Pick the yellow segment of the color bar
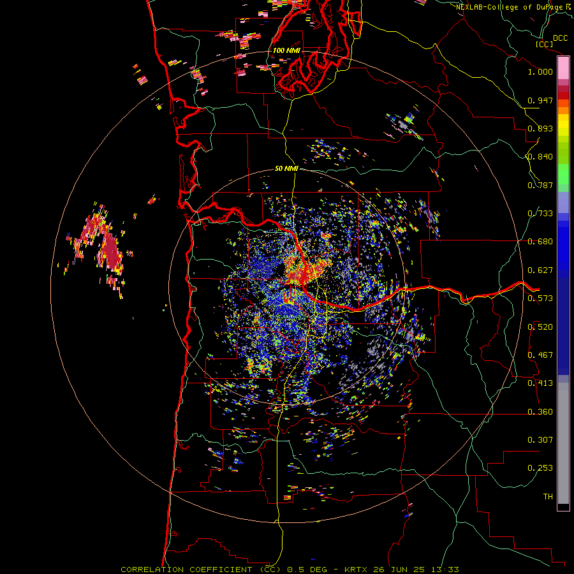 click(x=563, y=125)
